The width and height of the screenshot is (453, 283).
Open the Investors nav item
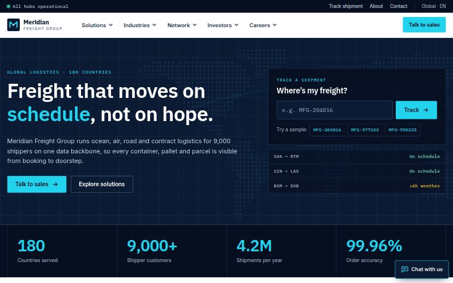[223, 25]
